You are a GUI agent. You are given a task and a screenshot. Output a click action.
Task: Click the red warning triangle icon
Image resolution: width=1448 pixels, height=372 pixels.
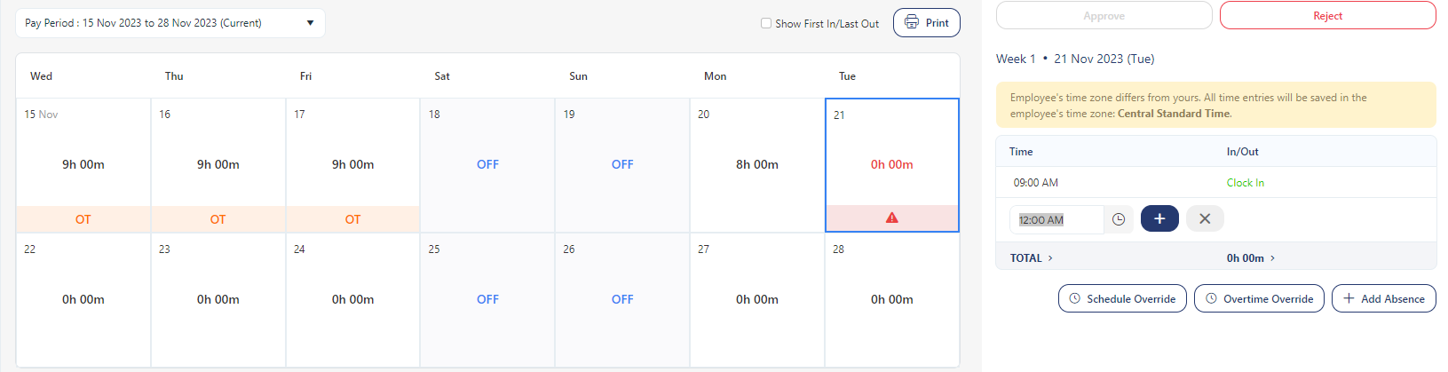coord(892,218)
